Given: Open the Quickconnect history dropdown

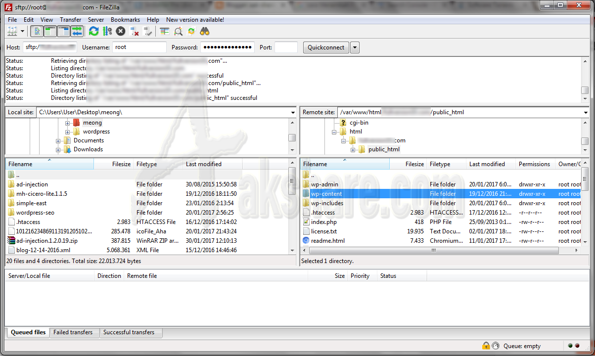Looking at the screenshot, I should 355,47.
